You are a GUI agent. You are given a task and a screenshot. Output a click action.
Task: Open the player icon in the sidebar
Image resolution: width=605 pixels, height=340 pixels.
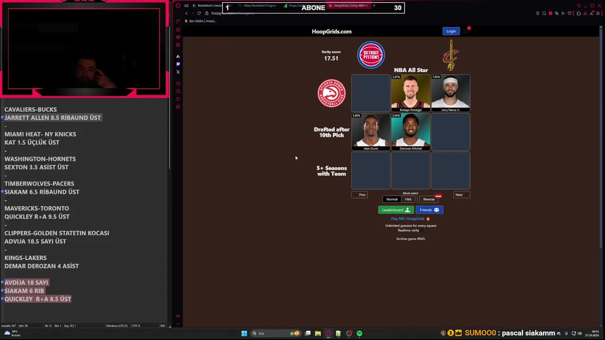point(178,84)
